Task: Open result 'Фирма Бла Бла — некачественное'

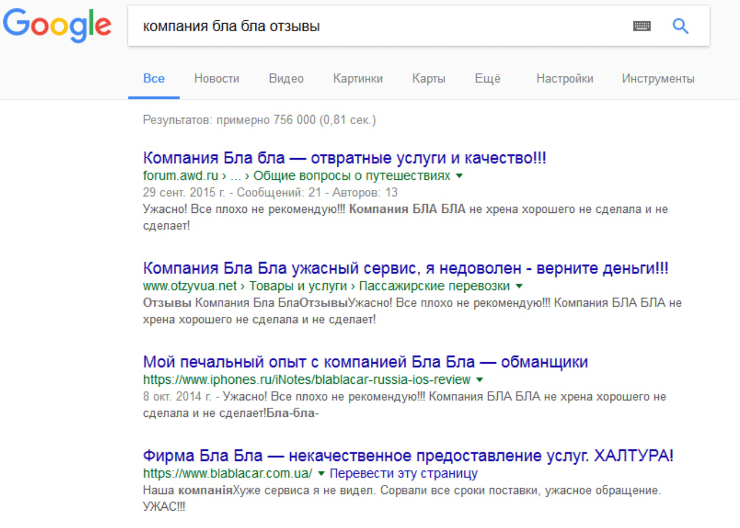Action: click(x=408, y=455)
